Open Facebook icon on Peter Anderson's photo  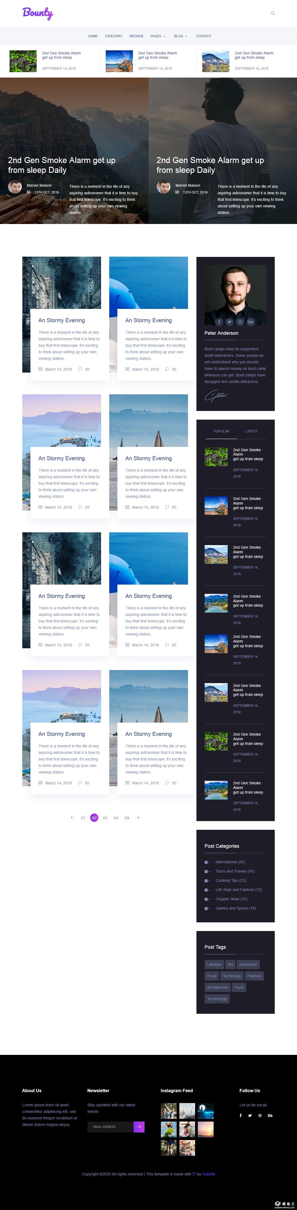tap(219, 322)
